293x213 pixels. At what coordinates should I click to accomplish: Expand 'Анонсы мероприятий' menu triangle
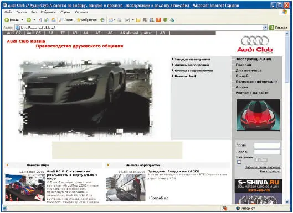[x=173, y=65]
